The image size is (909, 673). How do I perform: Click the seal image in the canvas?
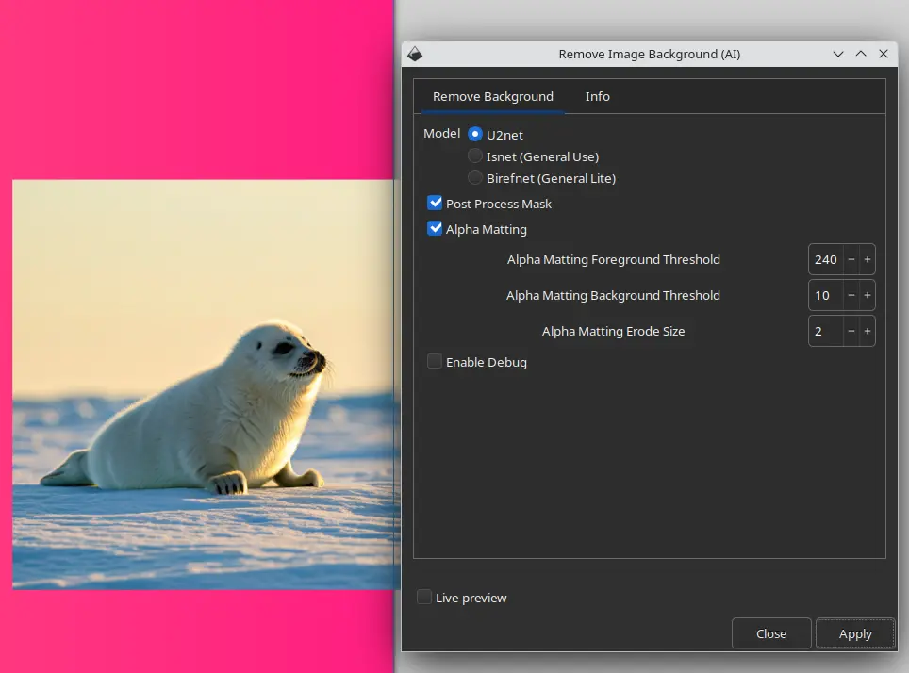click(198, 405)
